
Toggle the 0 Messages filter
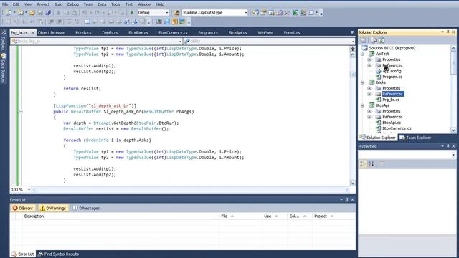pos(86,208)
